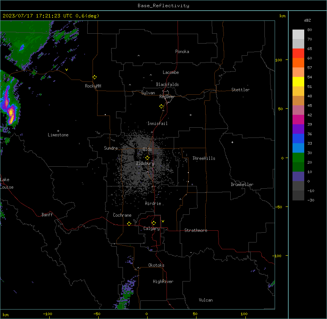
Task: Select the white 70-80 dBZ legend swatch
Action: click(x=298, y=34)
